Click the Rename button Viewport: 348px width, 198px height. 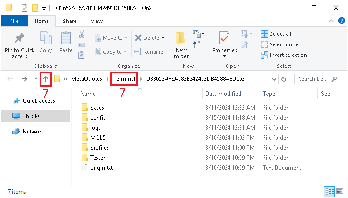tap(149, 52)
